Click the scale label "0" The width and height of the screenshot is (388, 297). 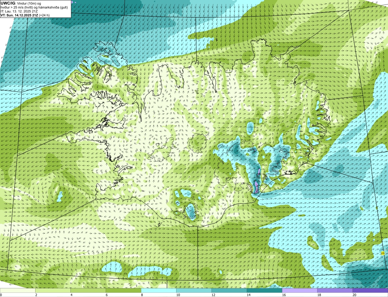1,295
